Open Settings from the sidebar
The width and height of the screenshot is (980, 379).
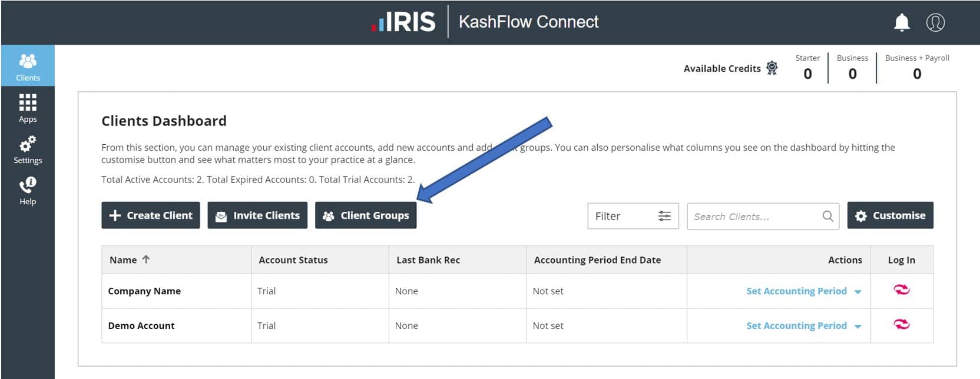click(28, 149)
